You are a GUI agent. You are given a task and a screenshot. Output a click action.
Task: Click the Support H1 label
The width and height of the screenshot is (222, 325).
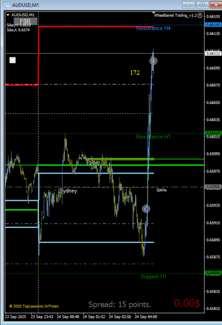(153, 276)
